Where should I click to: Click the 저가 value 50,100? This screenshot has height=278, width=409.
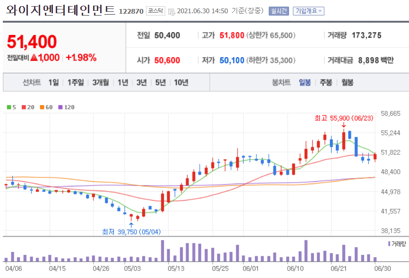pos(231,60)
